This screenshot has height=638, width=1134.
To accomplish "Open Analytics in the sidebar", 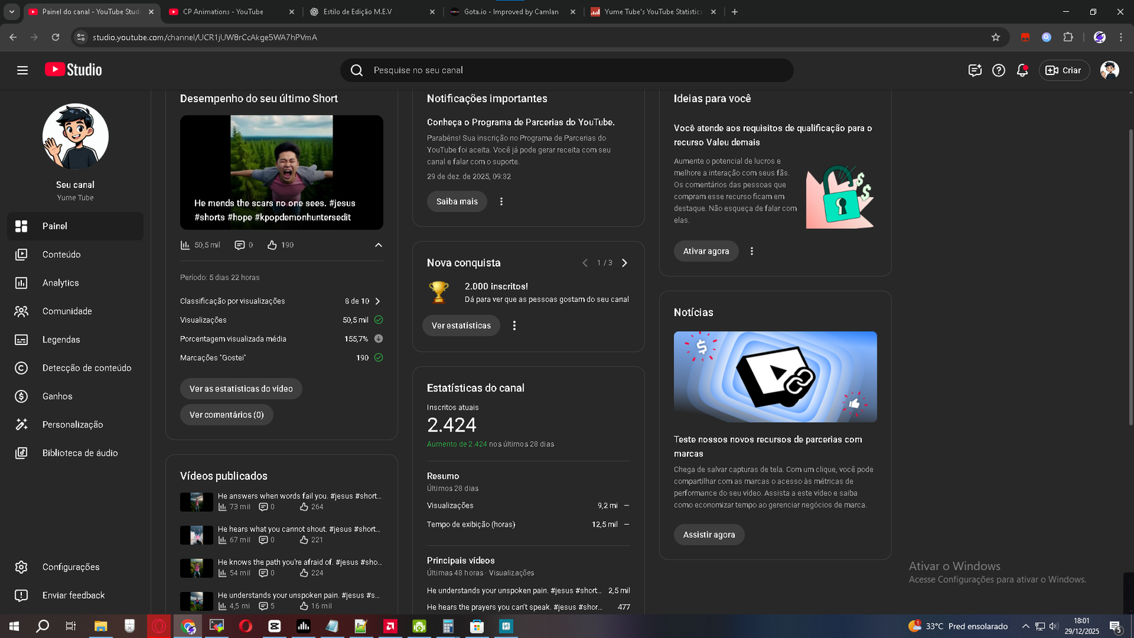I will tap(60, 283).
